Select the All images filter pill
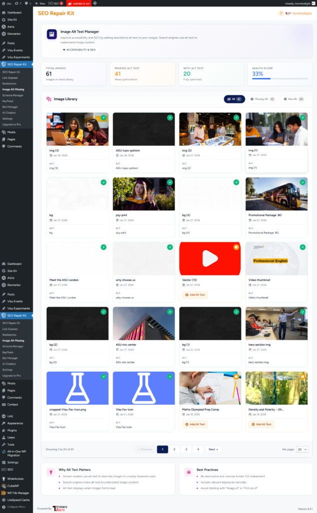This screenshot has width=317, height=513. [234, 99]
